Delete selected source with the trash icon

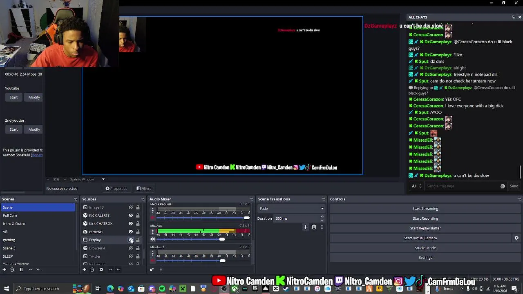(x=92, y=269)
